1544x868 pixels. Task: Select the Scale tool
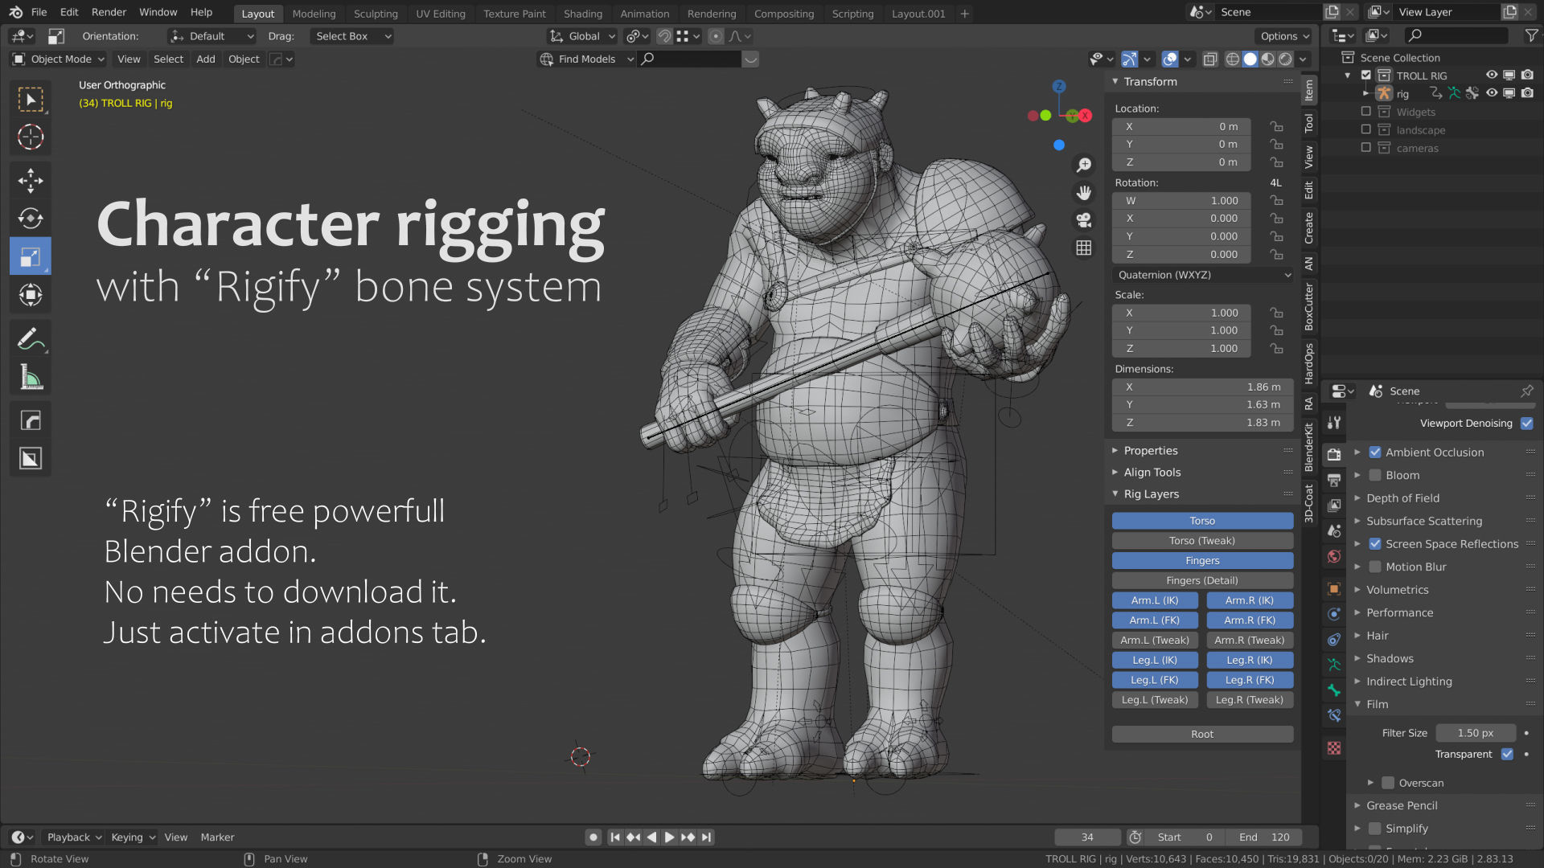click(31, 256)
